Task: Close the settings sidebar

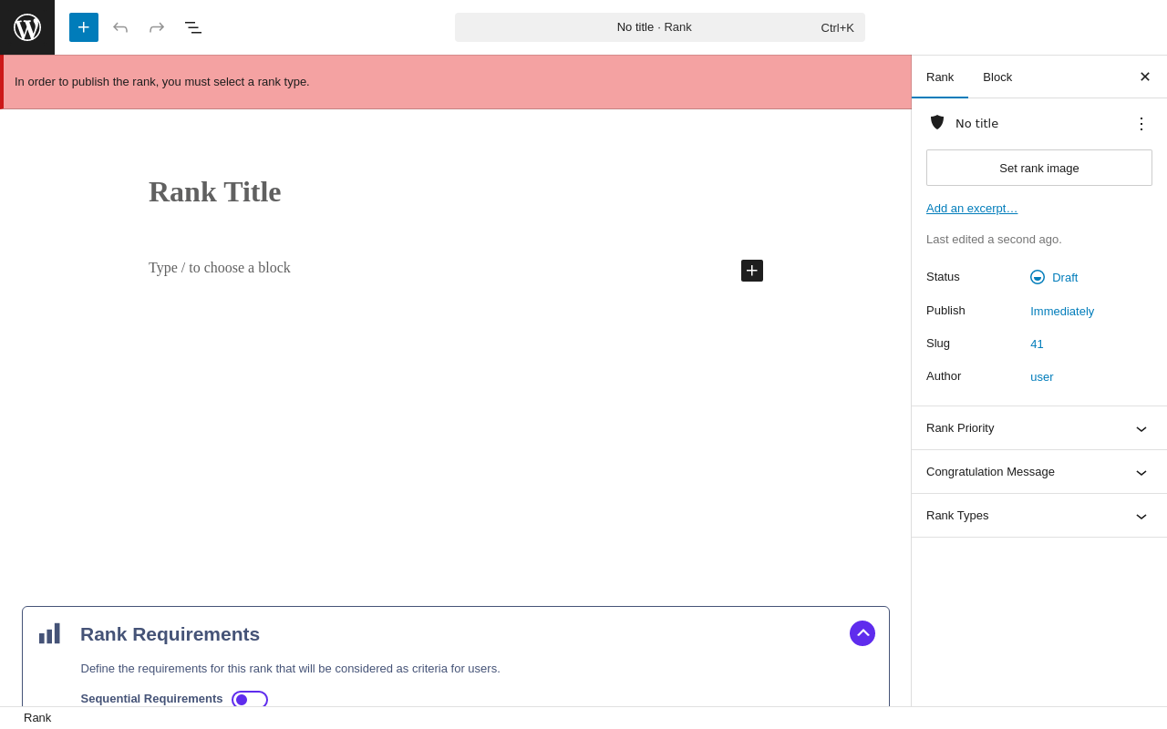Action: (1144, 77)
